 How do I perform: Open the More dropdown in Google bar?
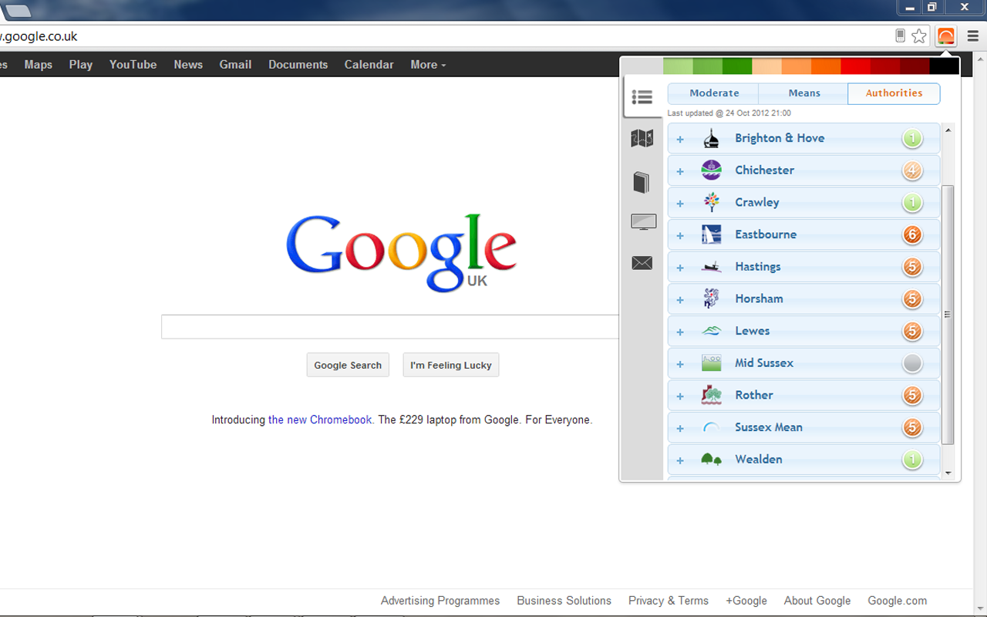click(428, 65)
